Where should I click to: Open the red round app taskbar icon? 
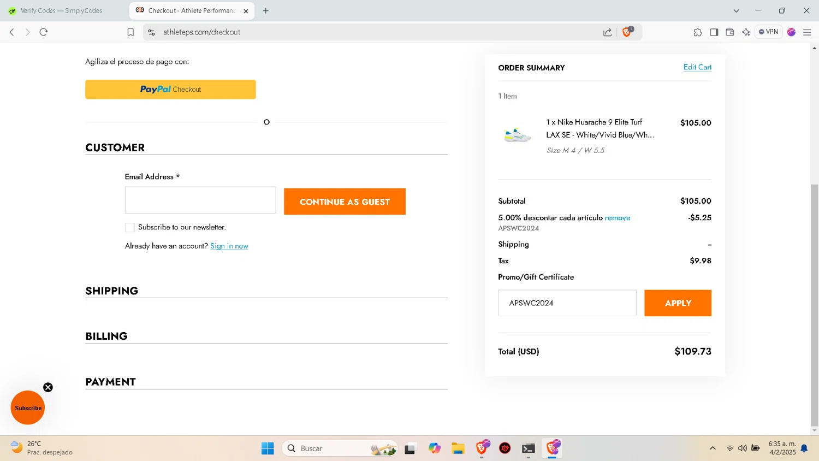coord(505,448)
